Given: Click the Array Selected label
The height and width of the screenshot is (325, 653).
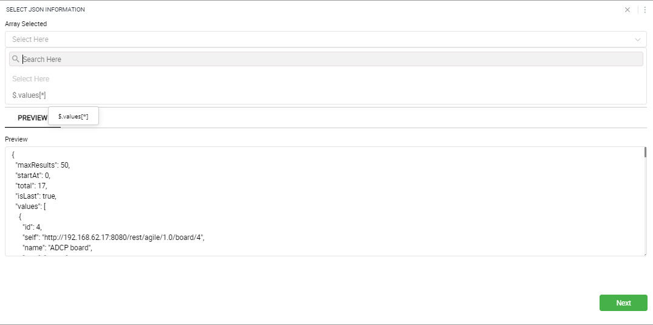Looking at the screenshot, I should [x=26, y=24].
